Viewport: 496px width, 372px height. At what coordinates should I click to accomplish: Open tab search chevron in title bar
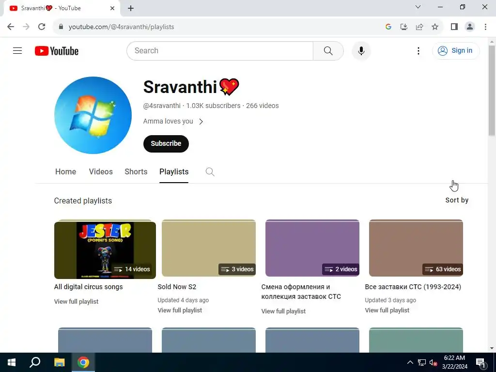418,7
